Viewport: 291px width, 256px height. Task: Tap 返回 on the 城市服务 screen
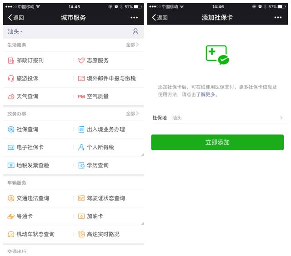click(x=16, y=18)
